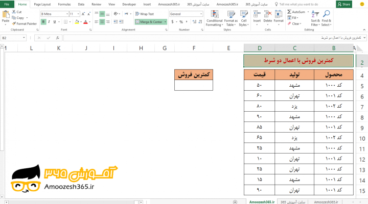This screenshot has width=368, height=204.
Task: Click the Paste clipboard icon
Action: [x=6, y=15]
